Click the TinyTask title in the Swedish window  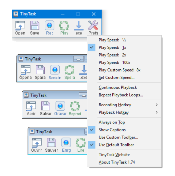click(33, 59)
